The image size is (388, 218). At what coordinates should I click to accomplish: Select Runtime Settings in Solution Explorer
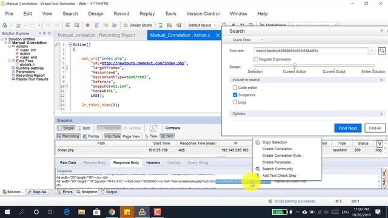click(30, 68)
